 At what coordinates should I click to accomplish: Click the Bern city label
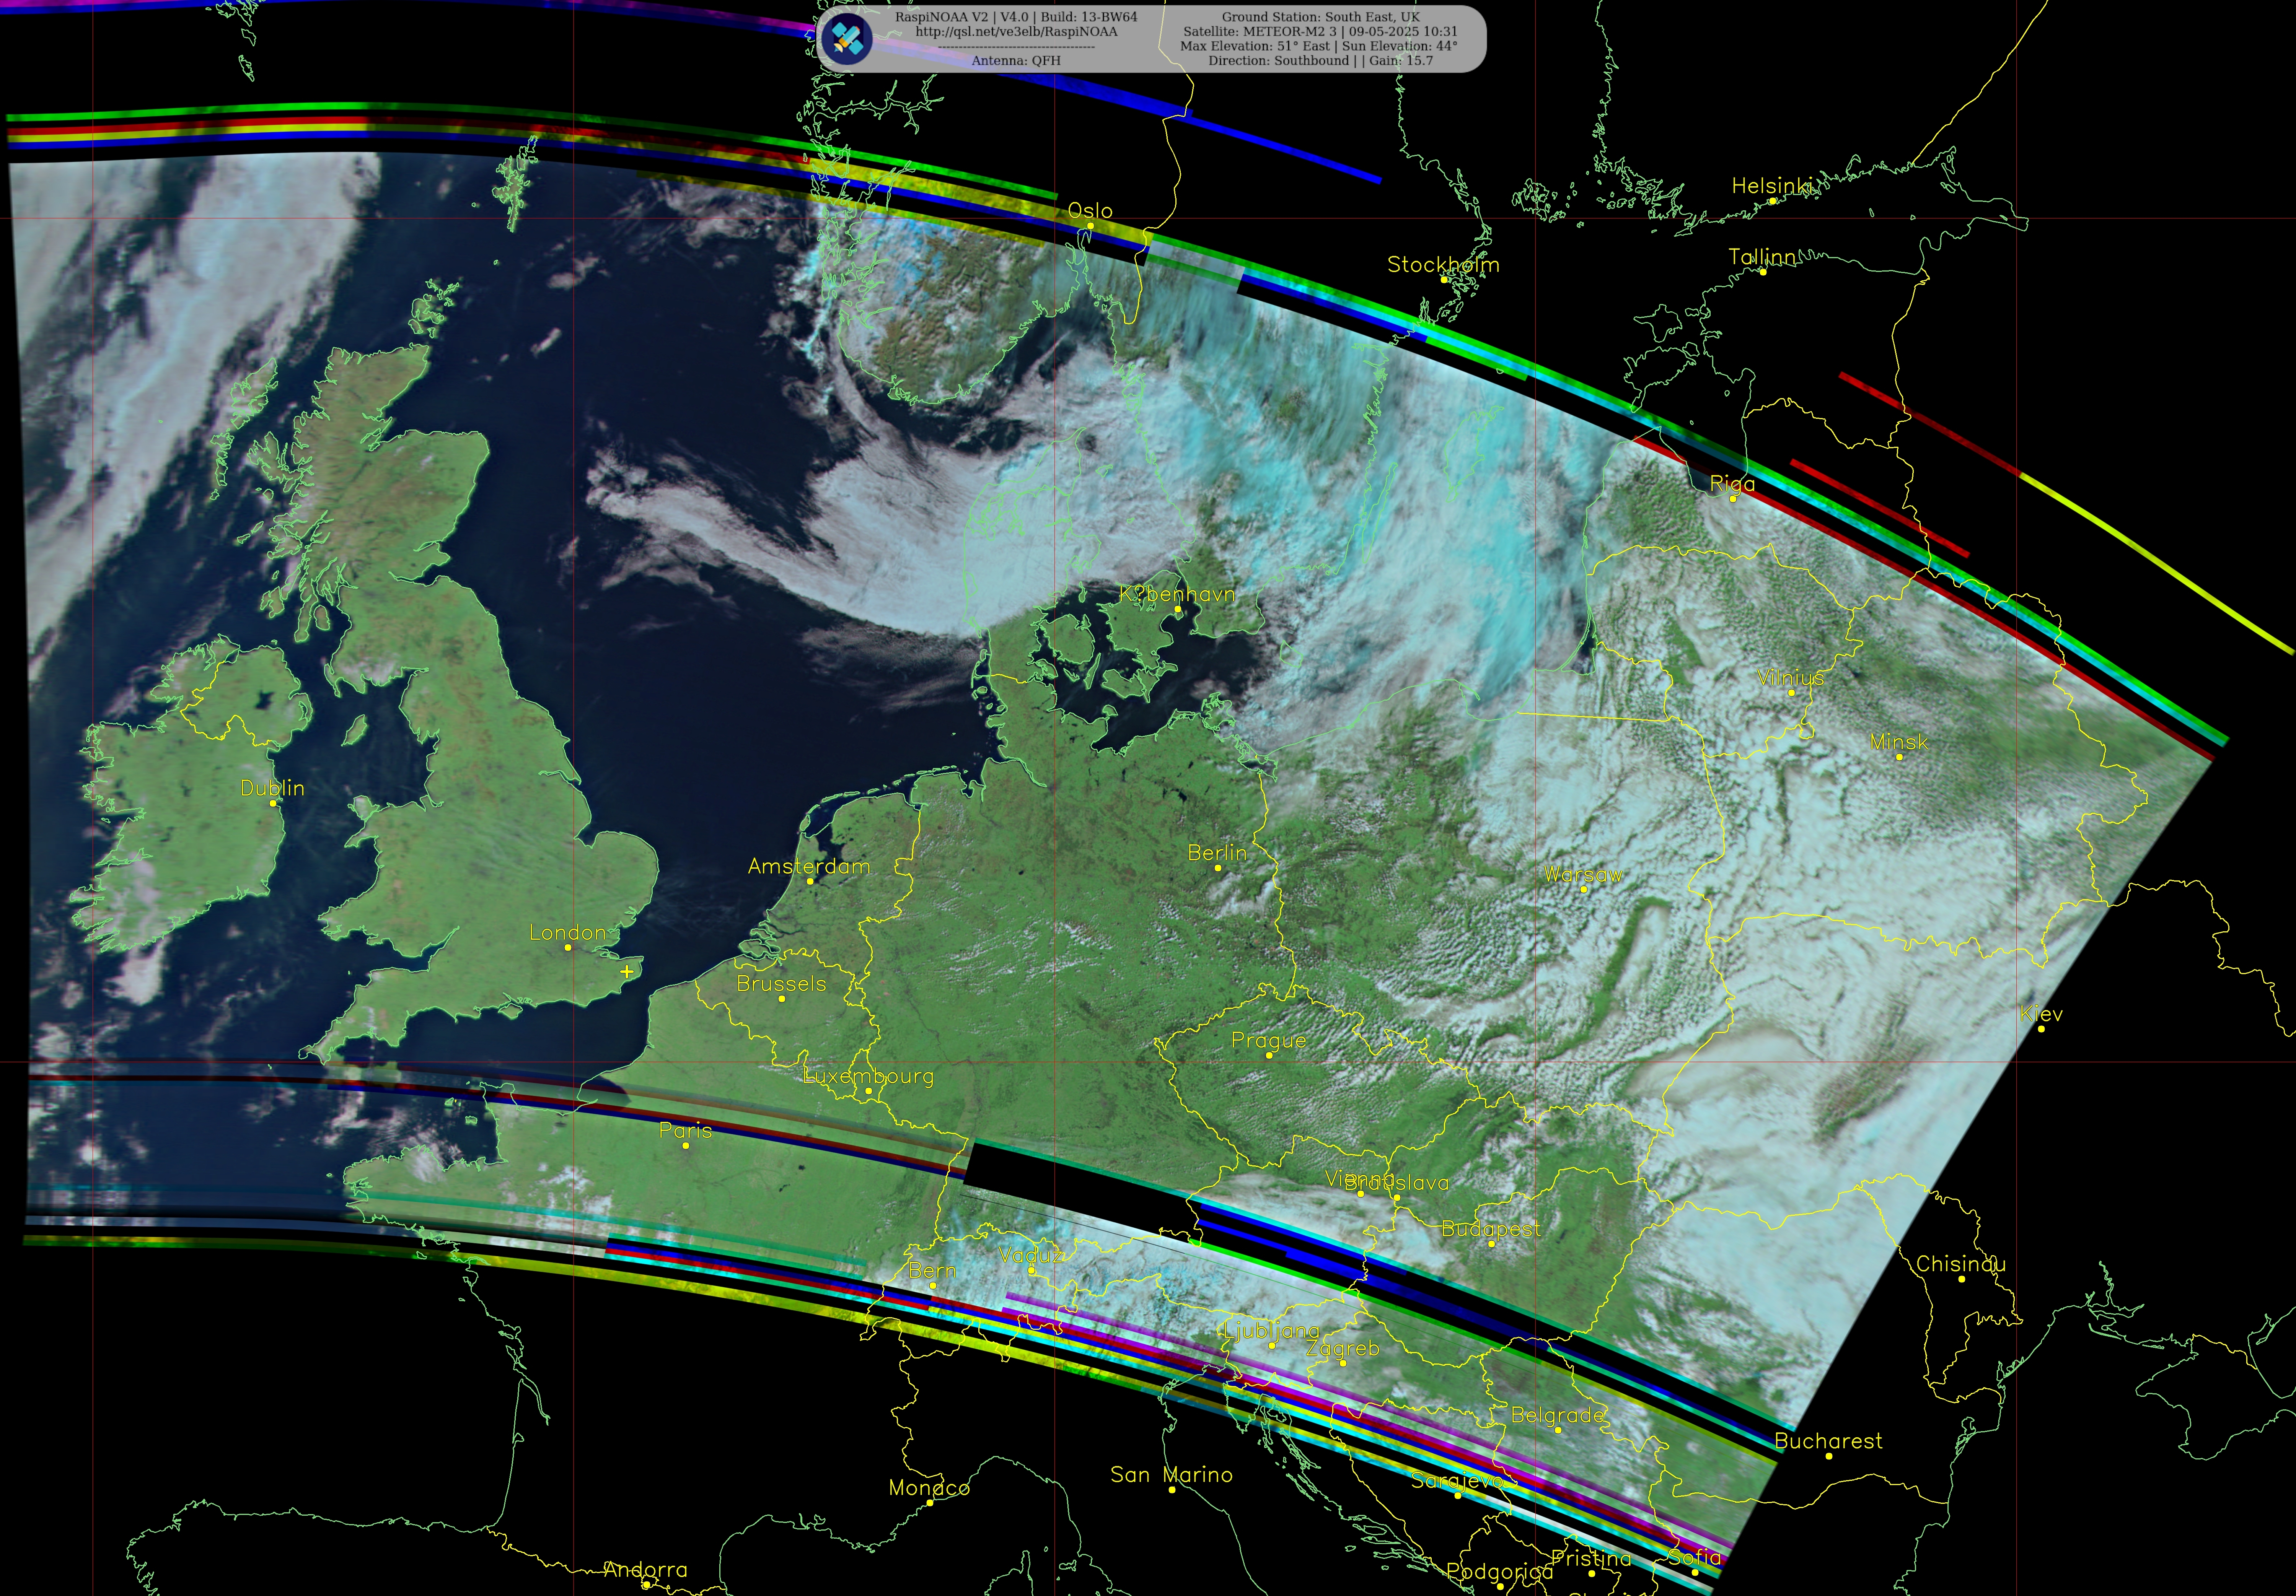932,1270
